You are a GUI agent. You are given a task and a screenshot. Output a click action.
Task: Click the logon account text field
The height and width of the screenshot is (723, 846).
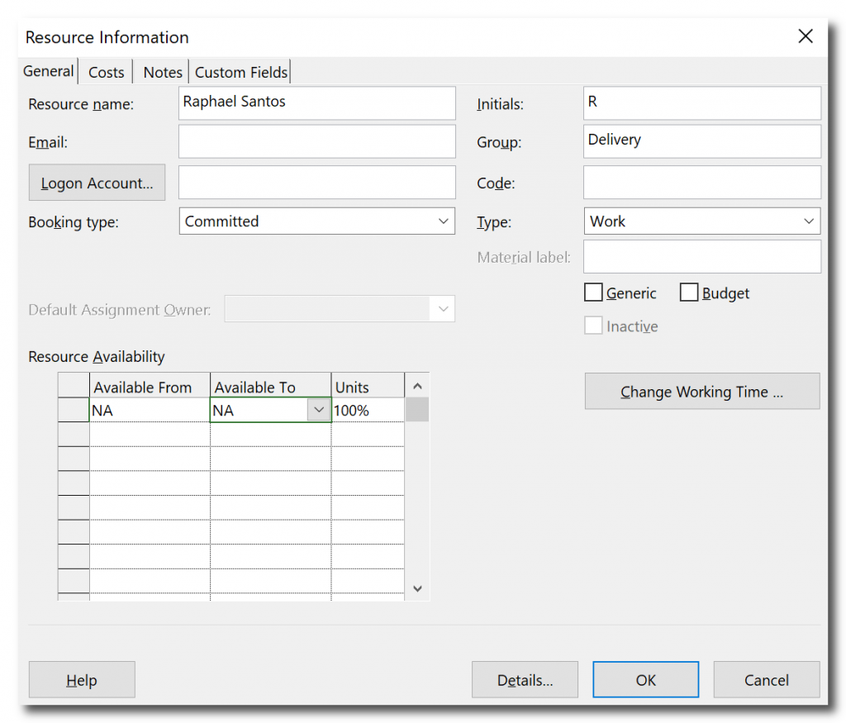click(316, 183)
